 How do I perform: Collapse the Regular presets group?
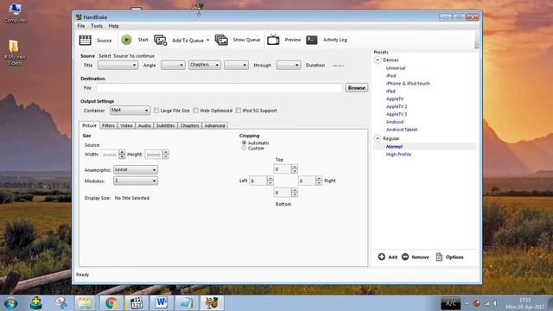(x=378, y=138)
